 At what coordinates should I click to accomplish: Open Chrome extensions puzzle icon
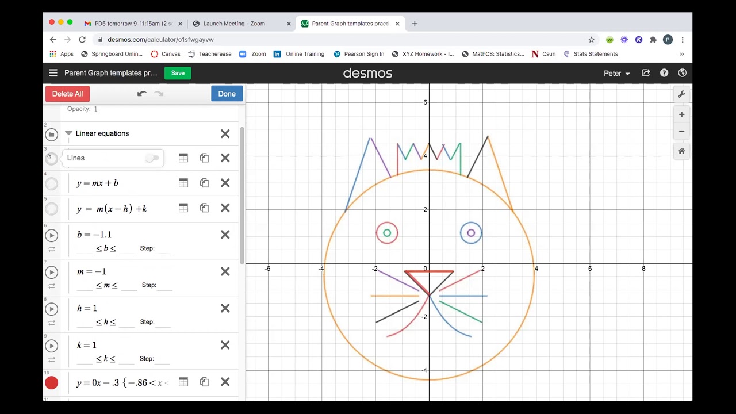pos(653,40)
